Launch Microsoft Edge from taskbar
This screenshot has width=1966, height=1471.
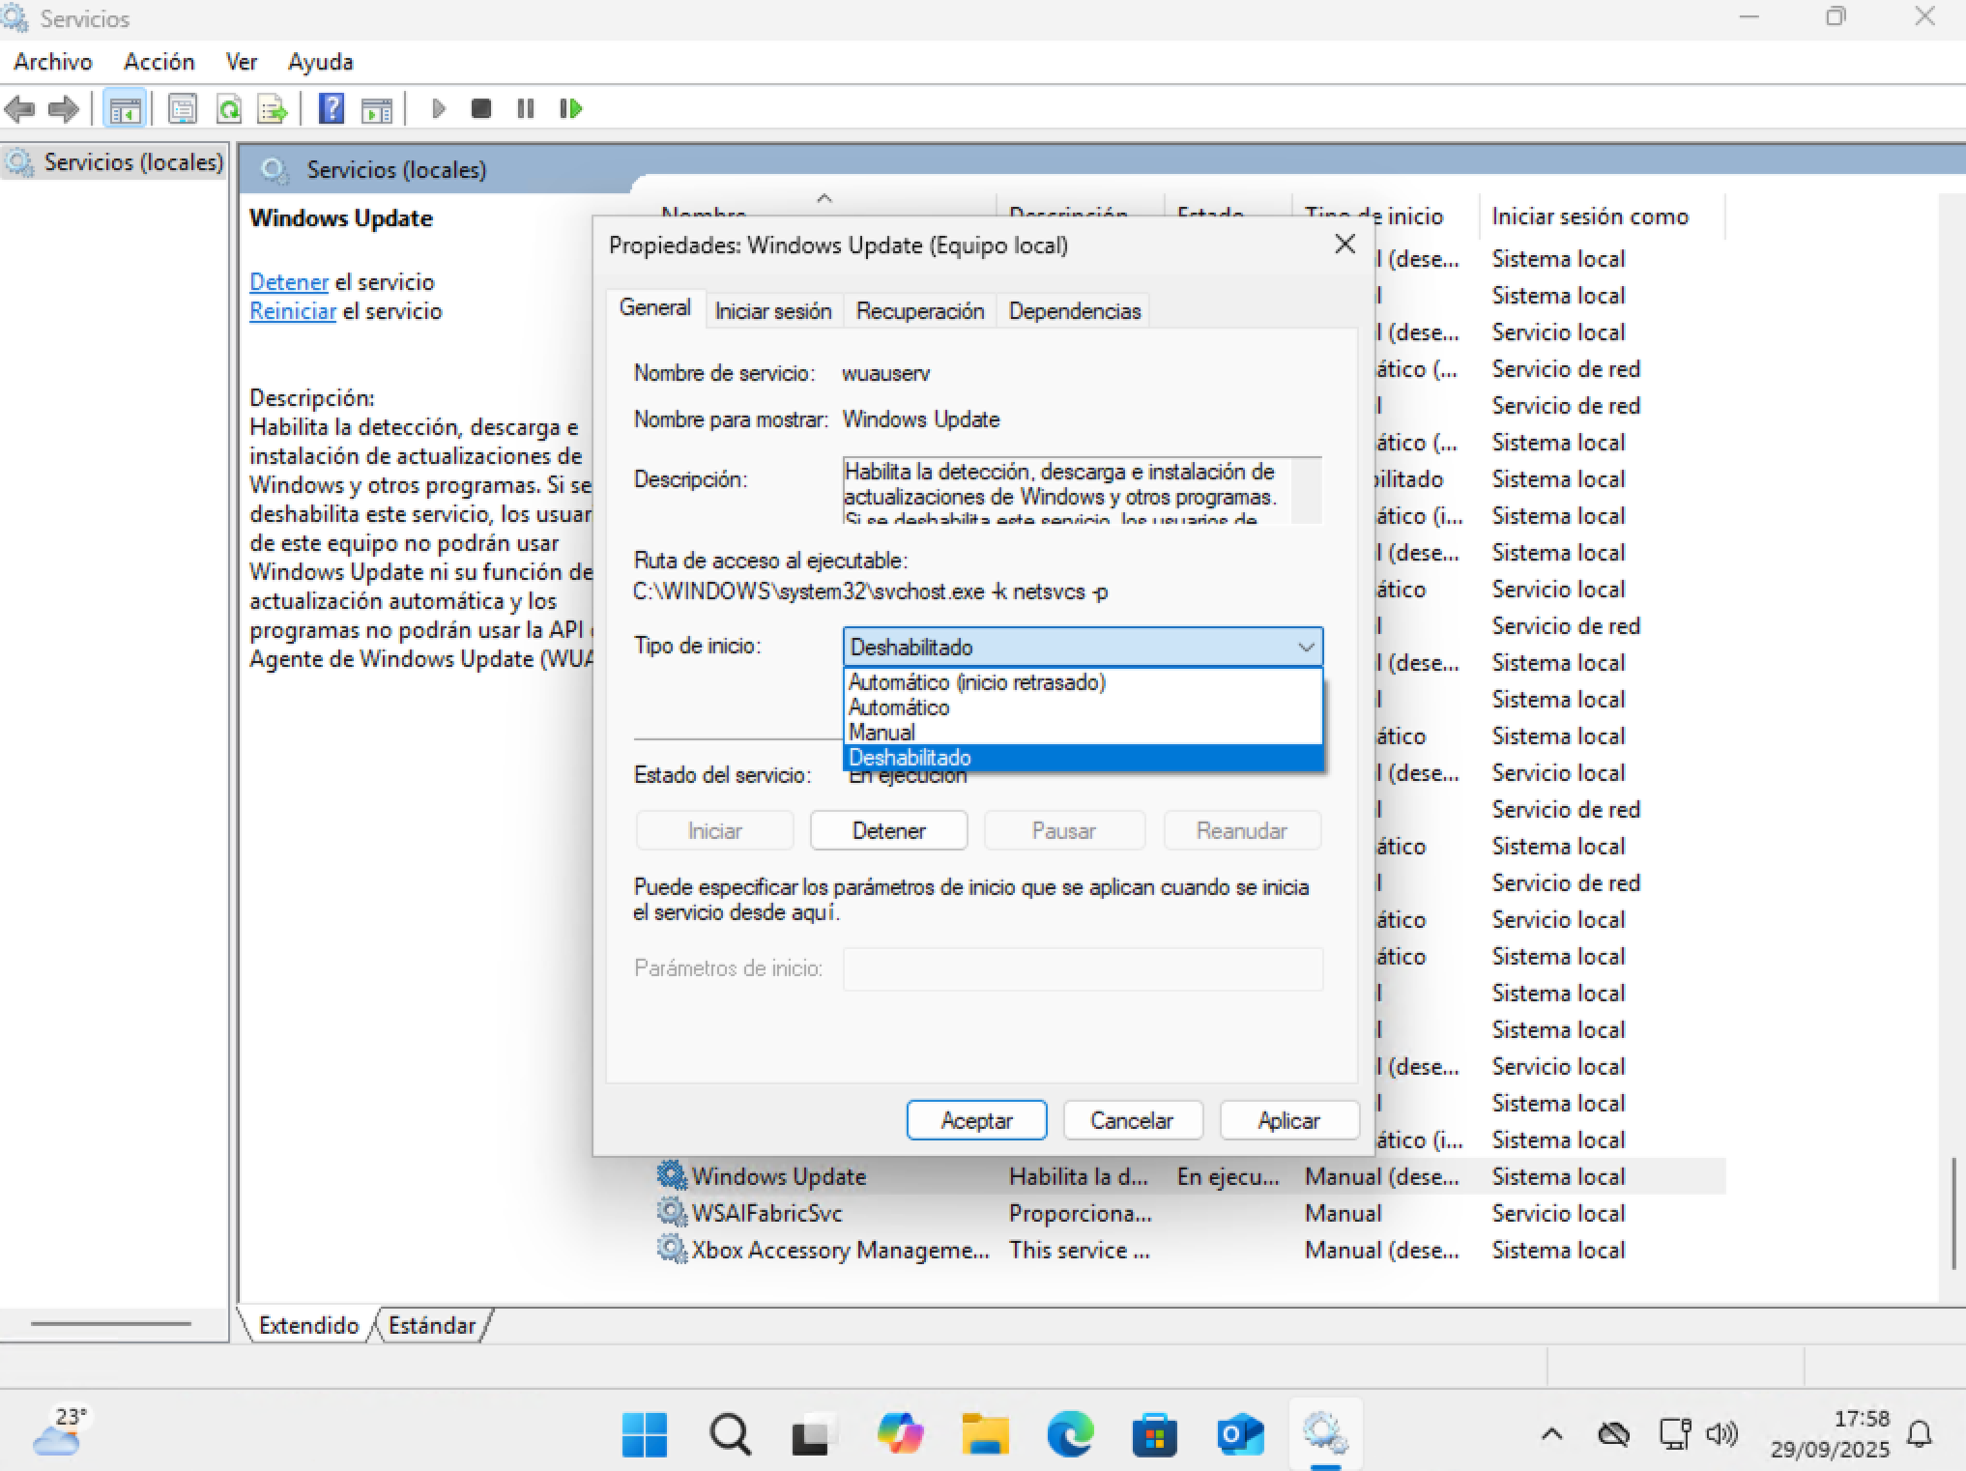pyautogui.click(x=1070, y=1434)
